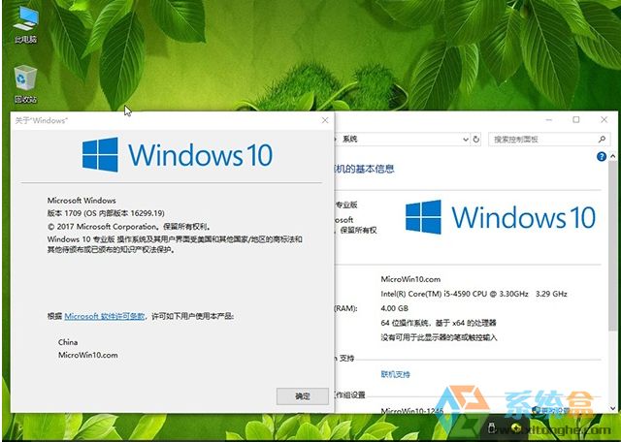Close the System control panel window

pyautogui.click(x=604, y=119)
